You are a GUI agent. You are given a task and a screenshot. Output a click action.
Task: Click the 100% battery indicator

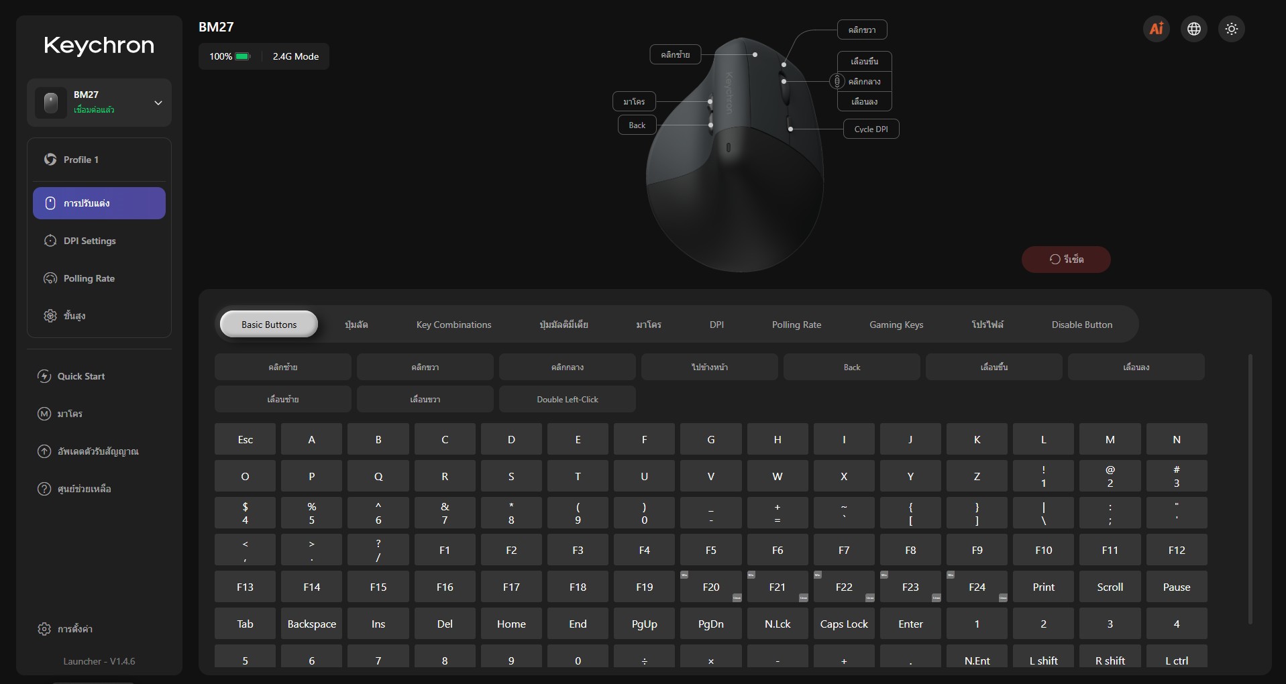[229, 56]
